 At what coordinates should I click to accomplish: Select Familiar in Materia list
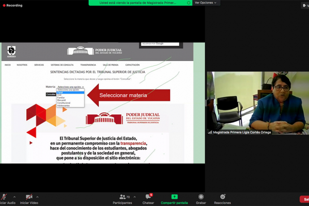tap(71, 97)
